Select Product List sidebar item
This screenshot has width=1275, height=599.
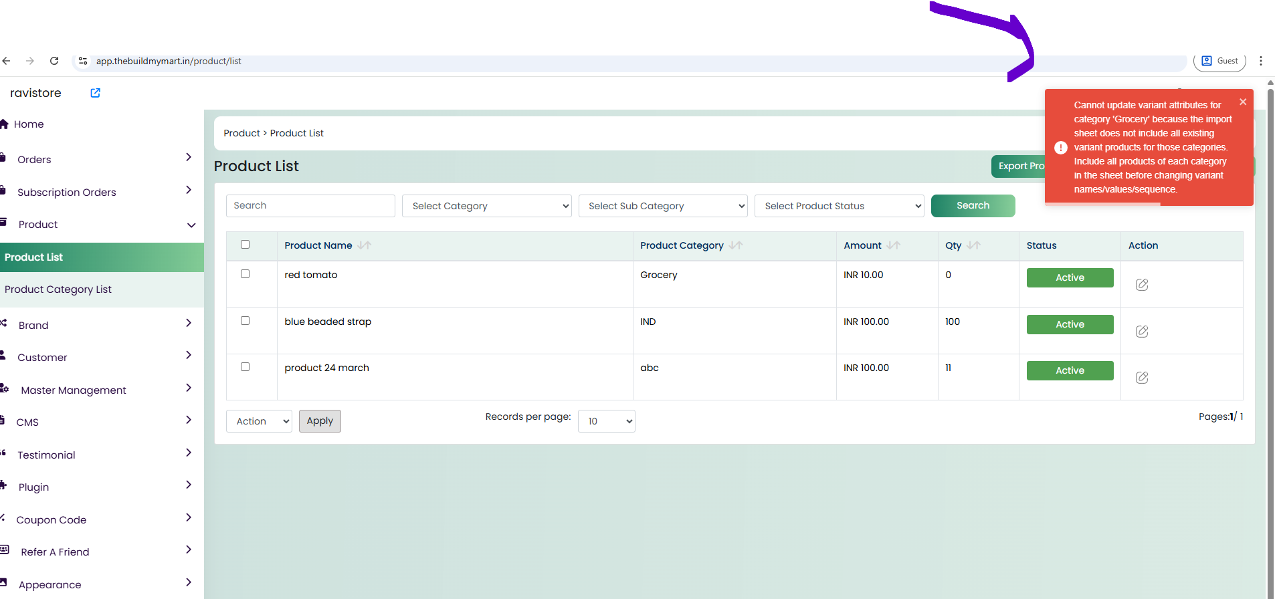click(x=102, y=257)
